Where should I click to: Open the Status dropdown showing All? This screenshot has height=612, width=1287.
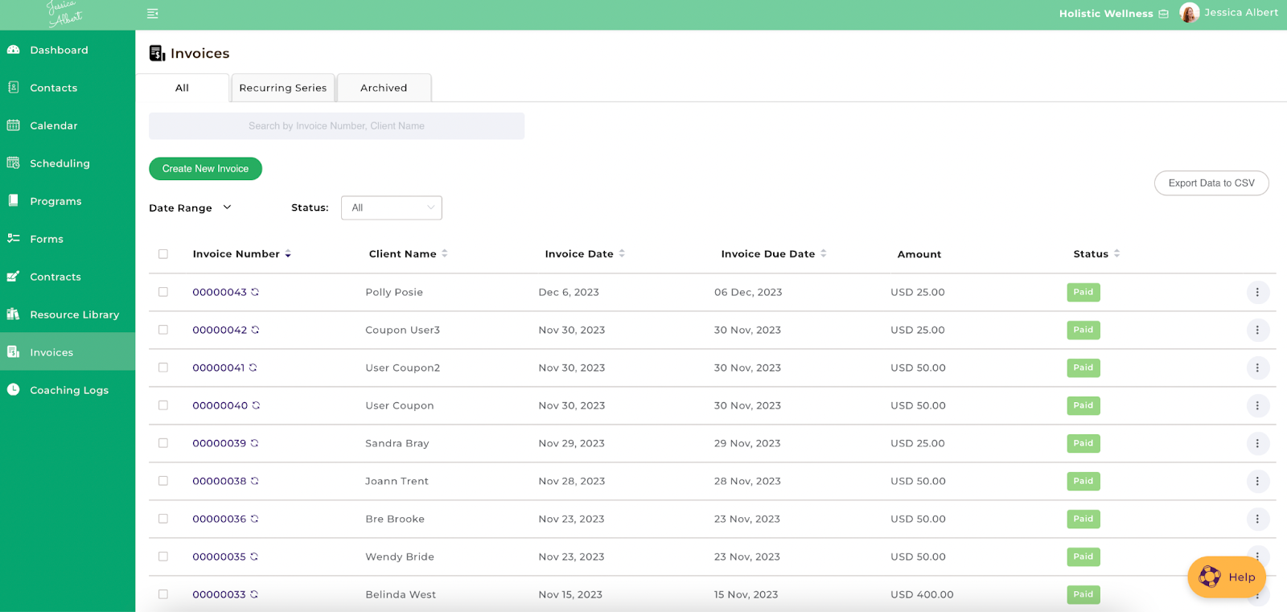pos(391,207)
